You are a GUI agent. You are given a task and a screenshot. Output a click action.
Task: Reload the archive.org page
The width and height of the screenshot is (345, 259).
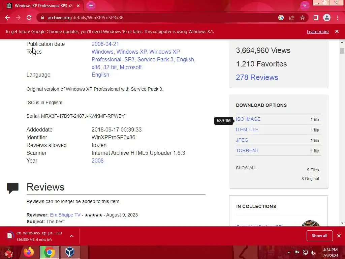[29, 18]
